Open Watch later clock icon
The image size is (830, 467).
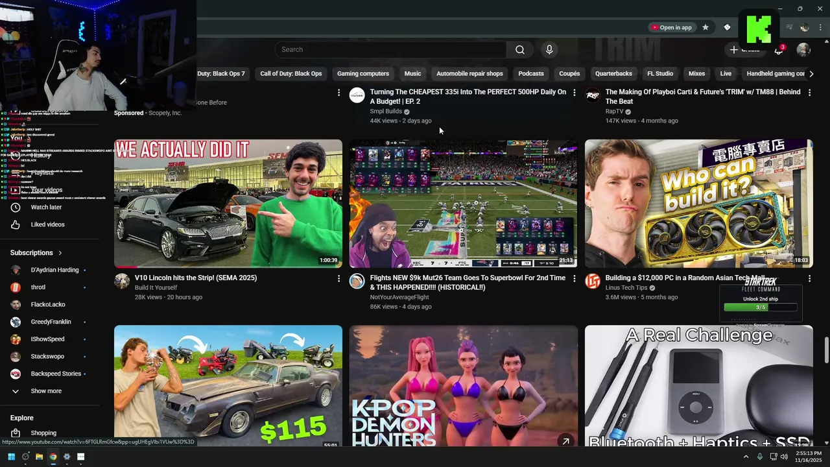(16, 208)
